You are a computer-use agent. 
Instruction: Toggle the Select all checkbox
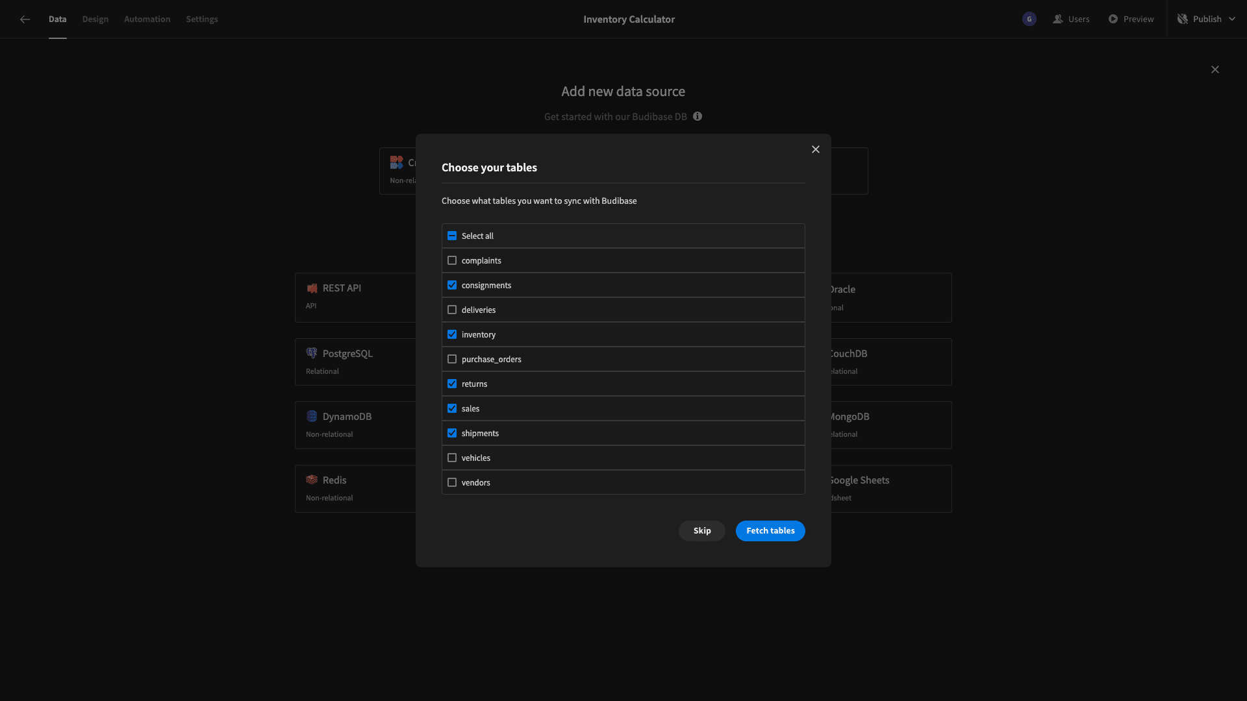451,236
